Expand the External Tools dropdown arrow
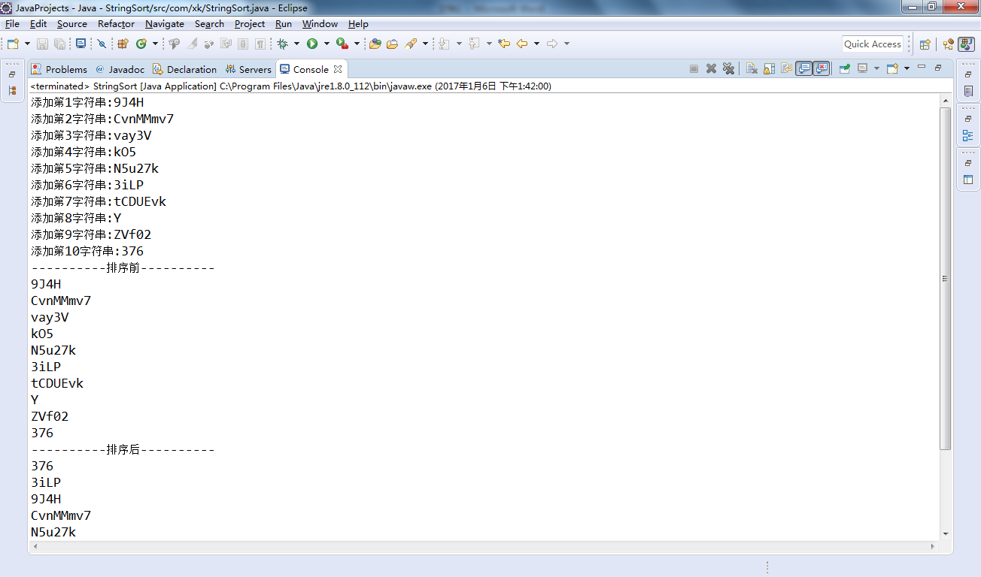The width and height of the screenshot is (981, 577). coord(357,44)
